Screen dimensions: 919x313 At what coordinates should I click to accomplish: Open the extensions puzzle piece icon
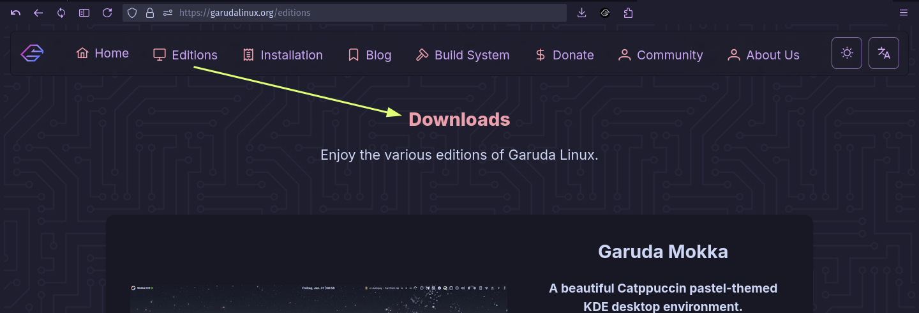(x=628, y=13)
